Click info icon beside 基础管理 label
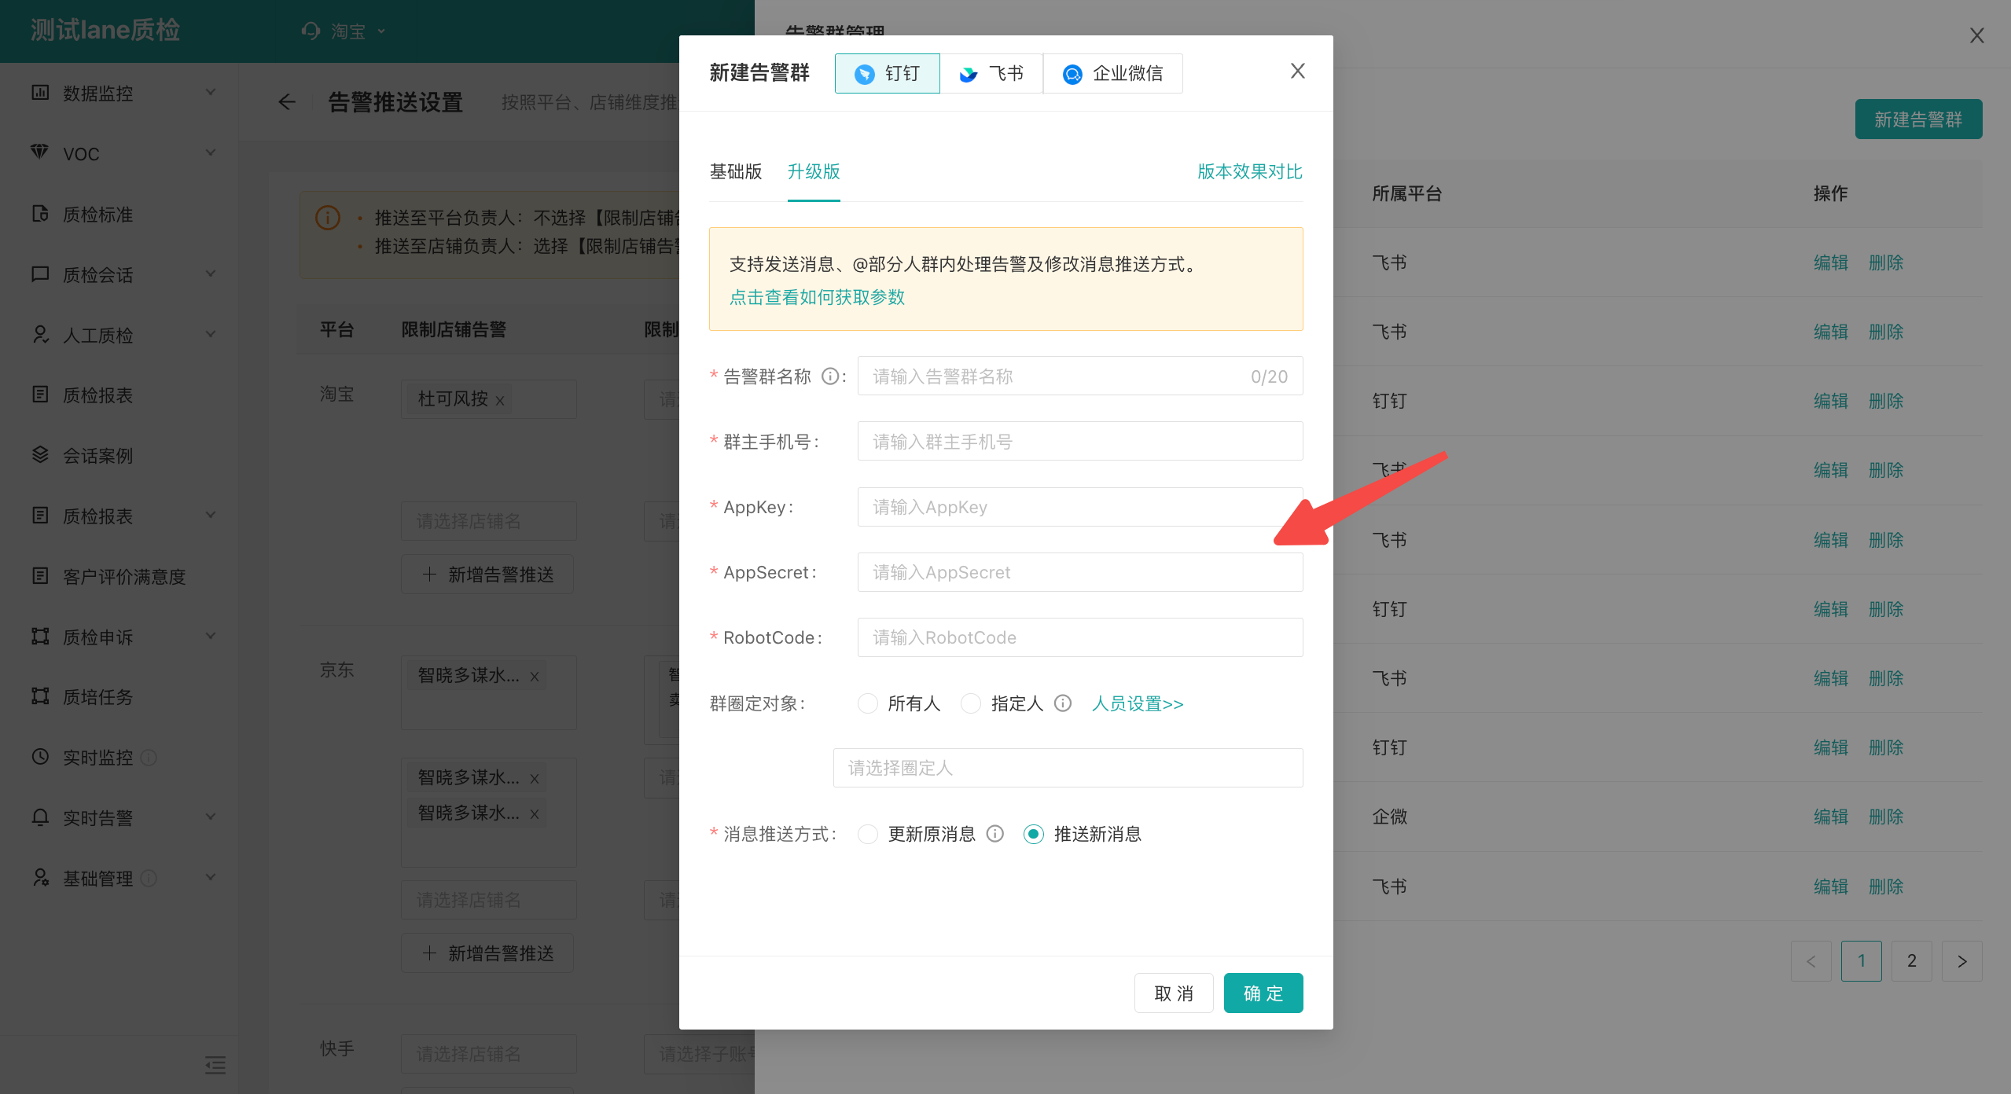This screenshot has height=1094, width=2011. (x=149, y=878)
